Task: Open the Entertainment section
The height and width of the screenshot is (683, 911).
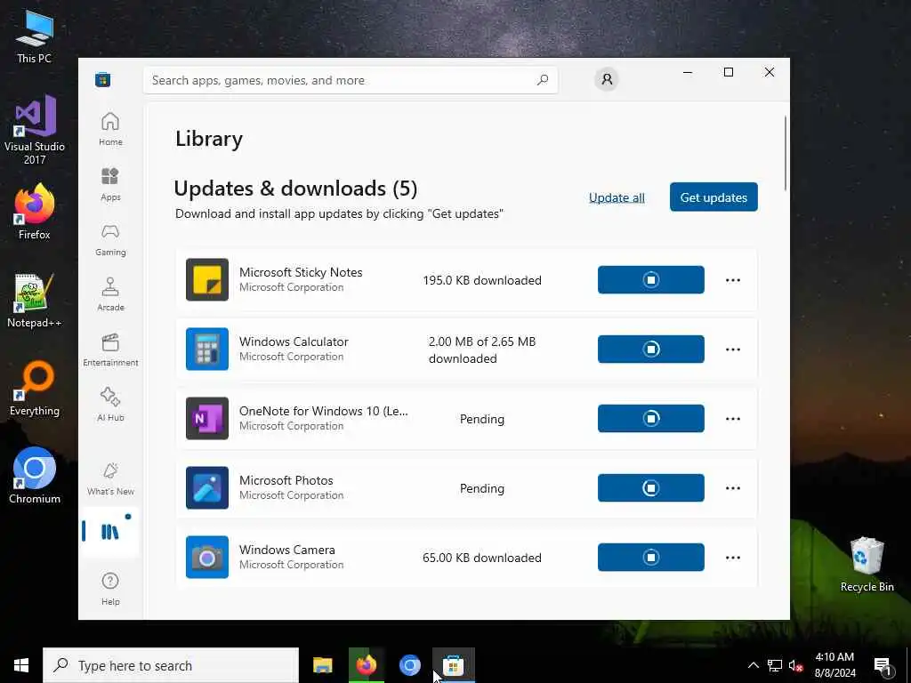Action: pos(110,350)
